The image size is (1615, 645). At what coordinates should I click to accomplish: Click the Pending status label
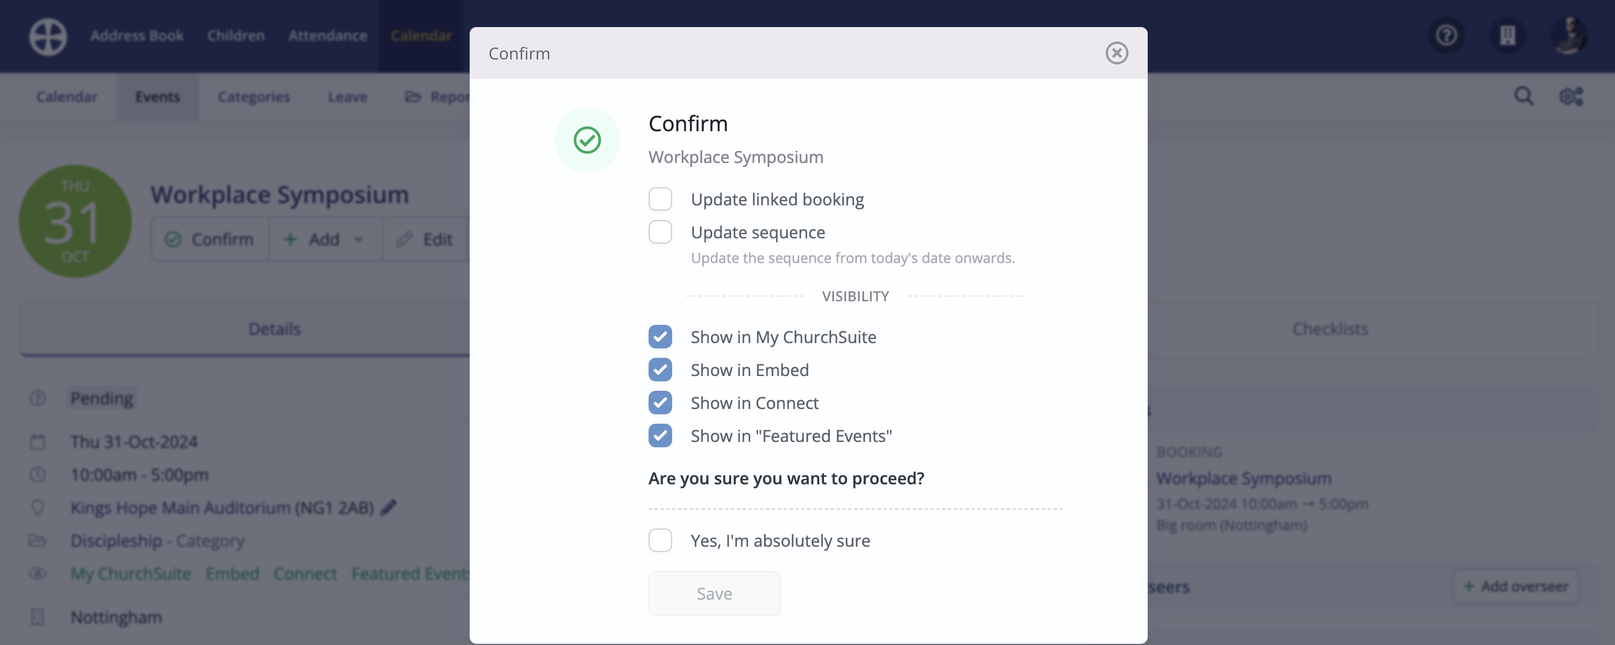pyautogui.click(x=102, y=398)
